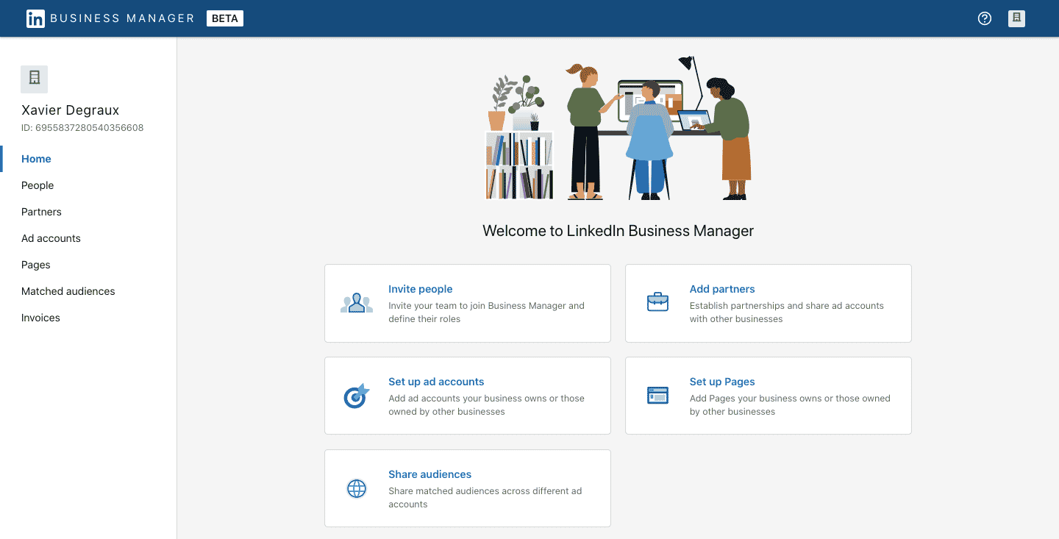1059x539 pixels.
Task: Go to Partners in the sidebar
Action: (41, 212)
